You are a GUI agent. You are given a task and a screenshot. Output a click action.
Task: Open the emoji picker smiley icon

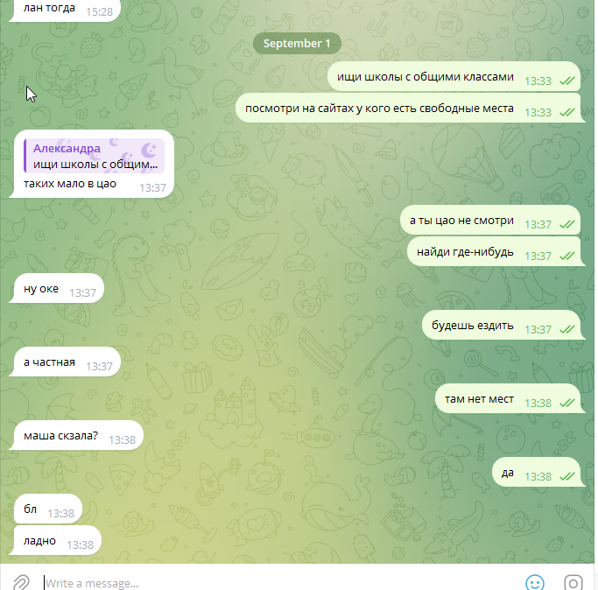(535, 583)
